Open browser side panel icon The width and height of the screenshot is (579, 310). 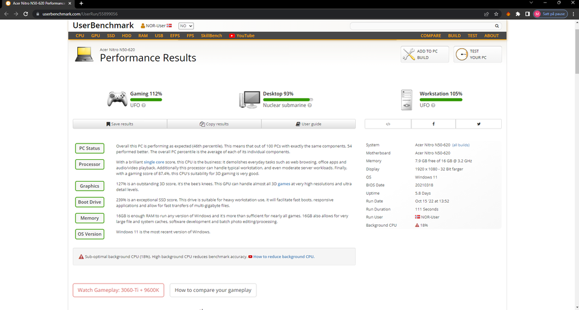(x=527, y=14)
